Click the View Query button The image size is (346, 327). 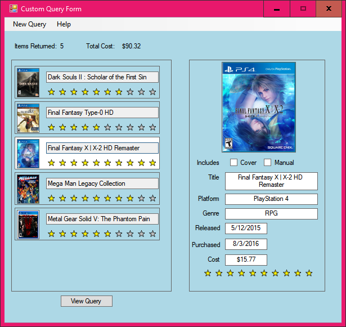[x=87, y=301]
